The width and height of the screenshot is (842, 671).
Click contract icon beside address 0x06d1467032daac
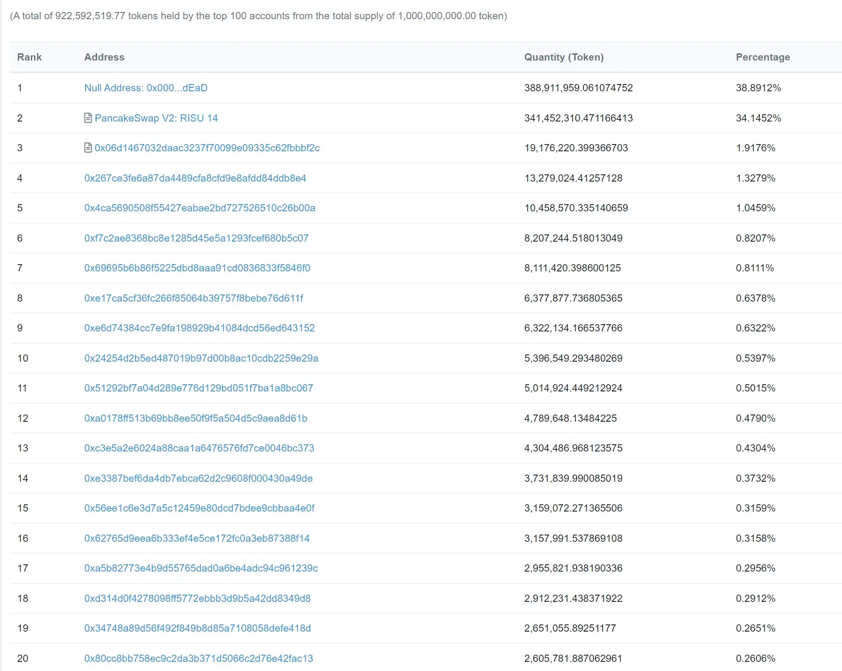(x=88, y=147)
